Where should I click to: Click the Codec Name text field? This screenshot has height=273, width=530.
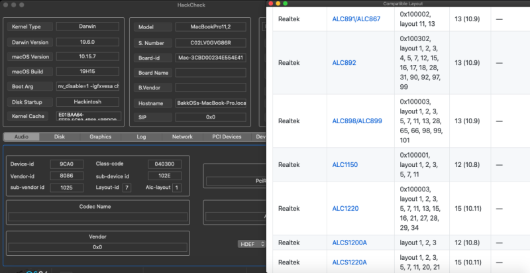tap(97, 217)
